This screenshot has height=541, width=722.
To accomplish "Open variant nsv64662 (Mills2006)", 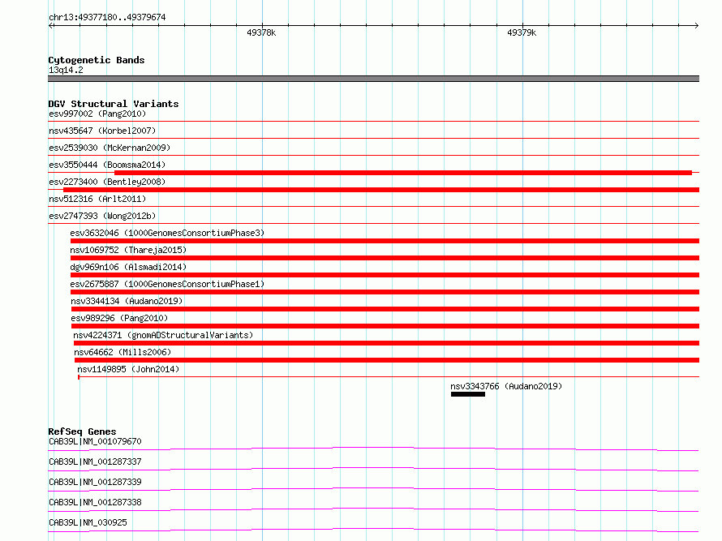I will click(122, 352).
